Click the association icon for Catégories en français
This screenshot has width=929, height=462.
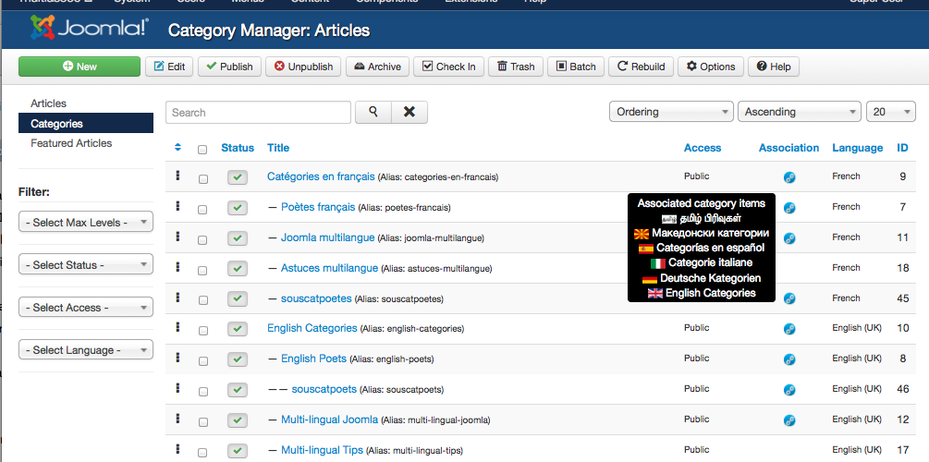pyautogui.click(x=789, y=177)
